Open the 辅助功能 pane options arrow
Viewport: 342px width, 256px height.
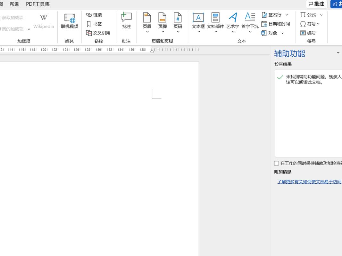(x=338, y=53)
